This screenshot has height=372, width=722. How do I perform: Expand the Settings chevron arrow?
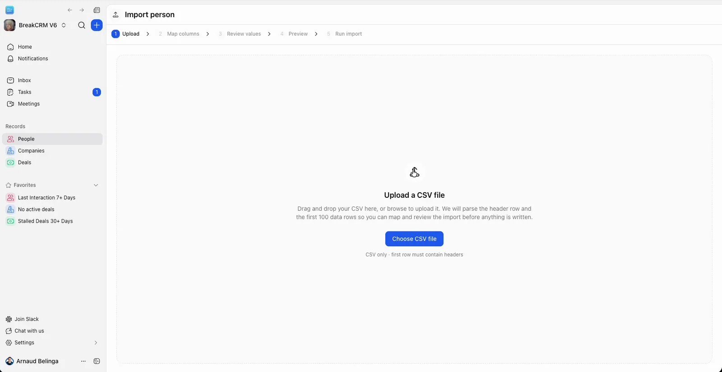click(96, 343)
